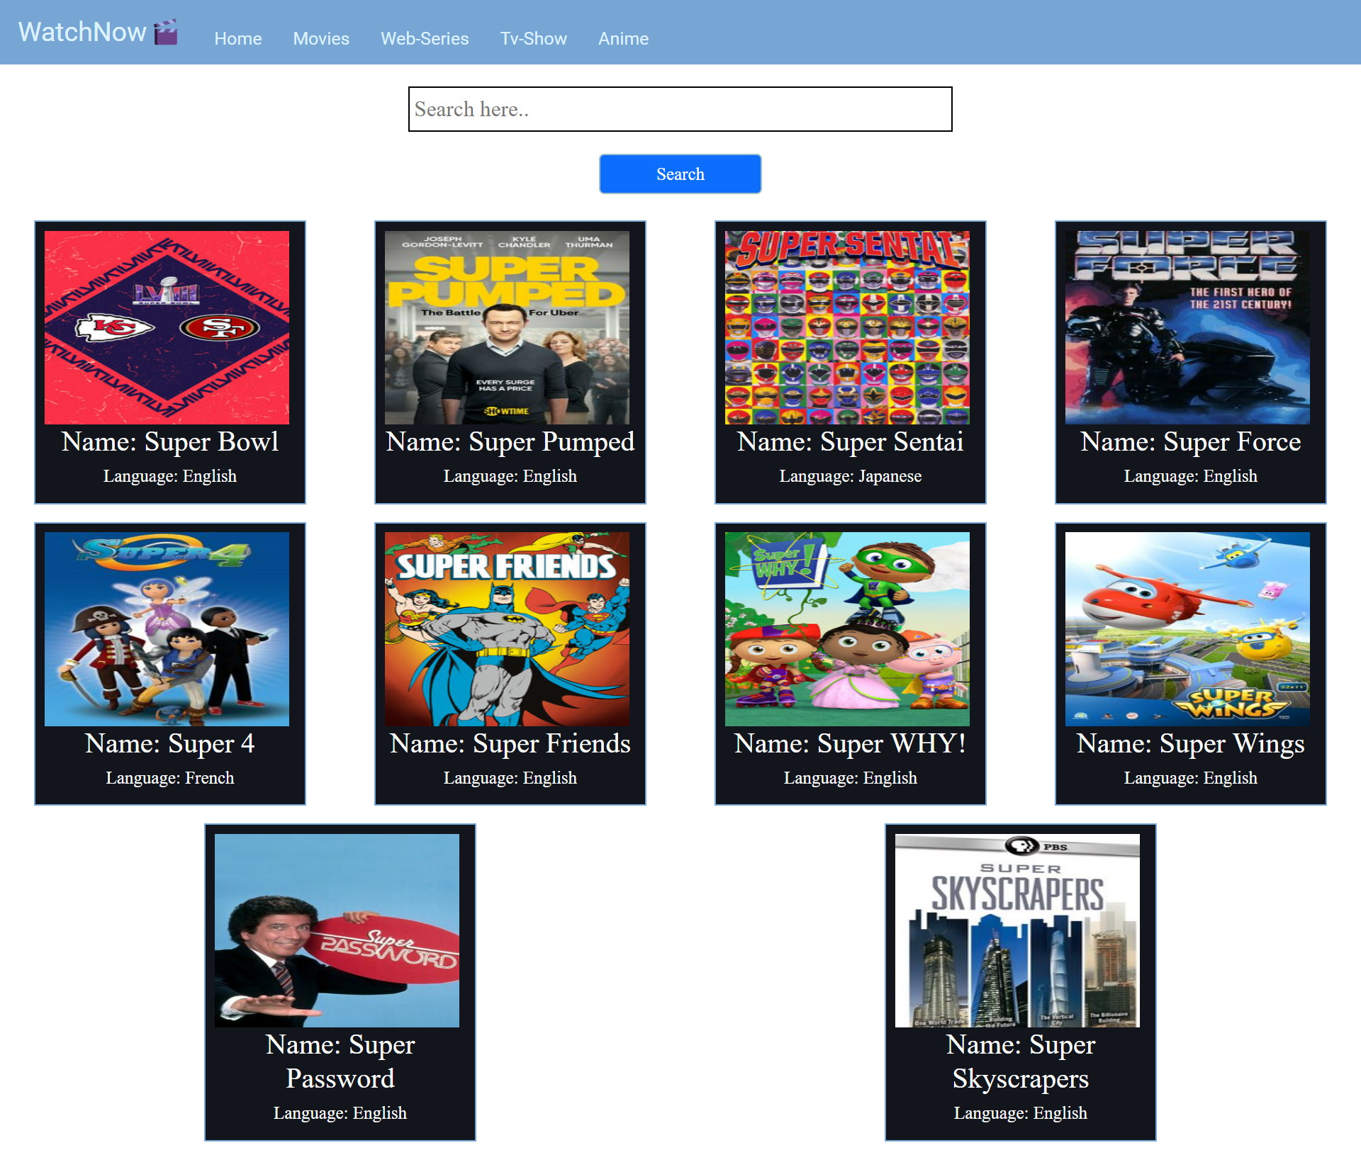Click the WatchNow brand text link
Viewport: 1361px width, 1150px height.
tap(82, 33)
